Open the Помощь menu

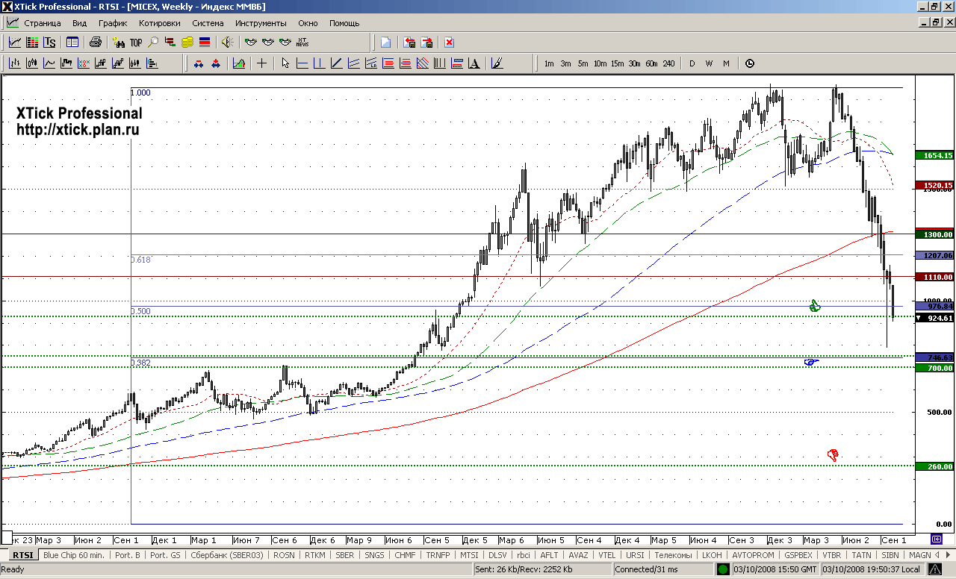(x=344, y=23)
